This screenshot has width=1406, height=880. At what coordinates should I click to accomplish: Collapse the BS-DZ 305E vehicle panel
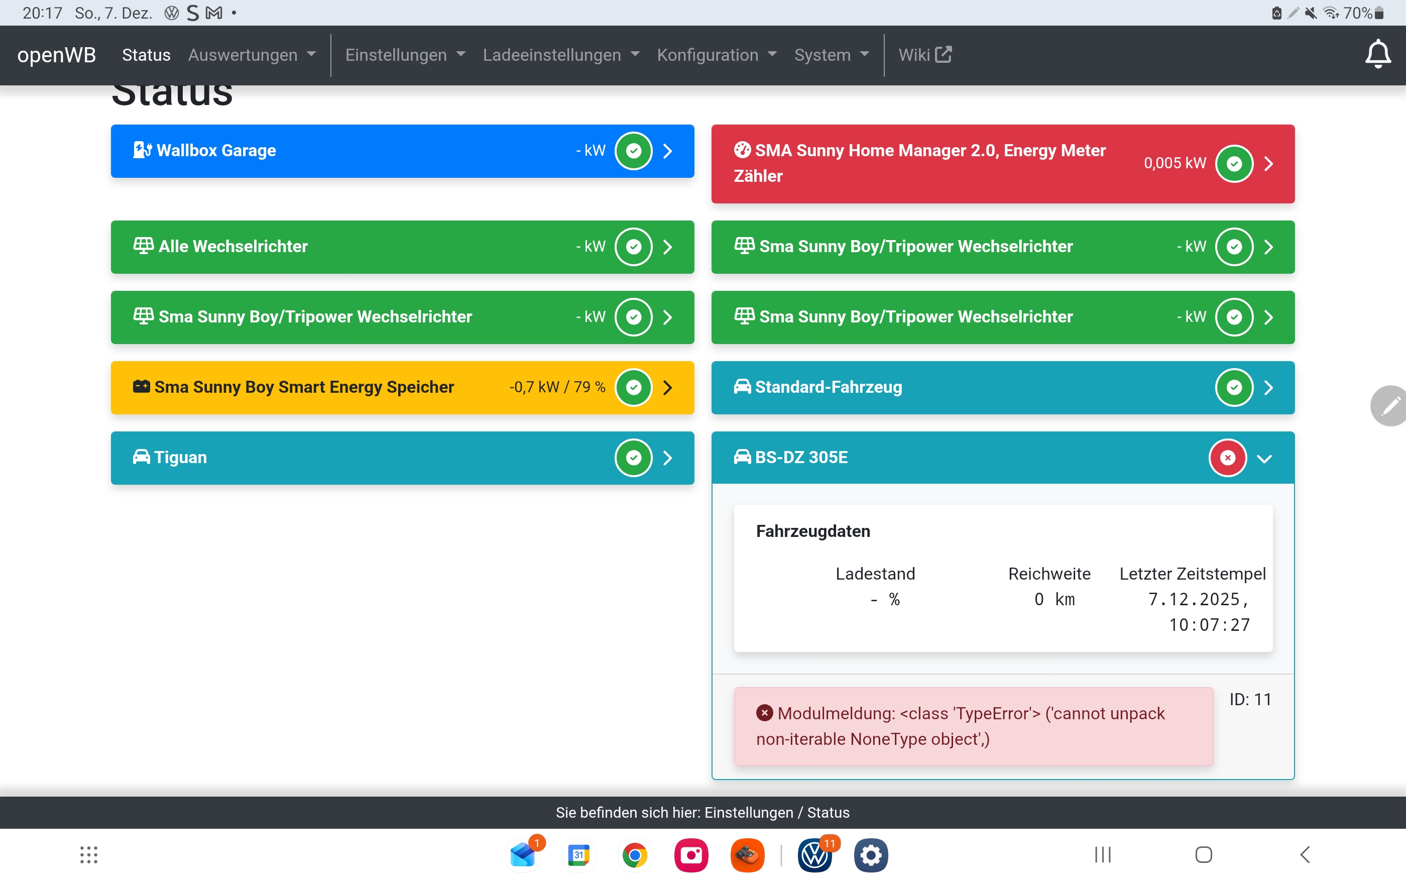pyautogui.click(x=1264, y=459)
